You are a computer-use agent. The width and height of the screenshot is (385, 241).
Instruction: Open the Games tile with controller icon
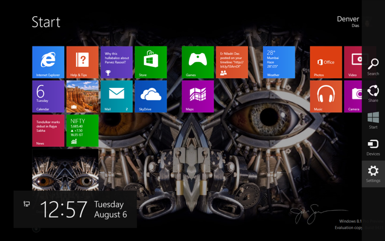pyautogui.click(x=198, y=62)
